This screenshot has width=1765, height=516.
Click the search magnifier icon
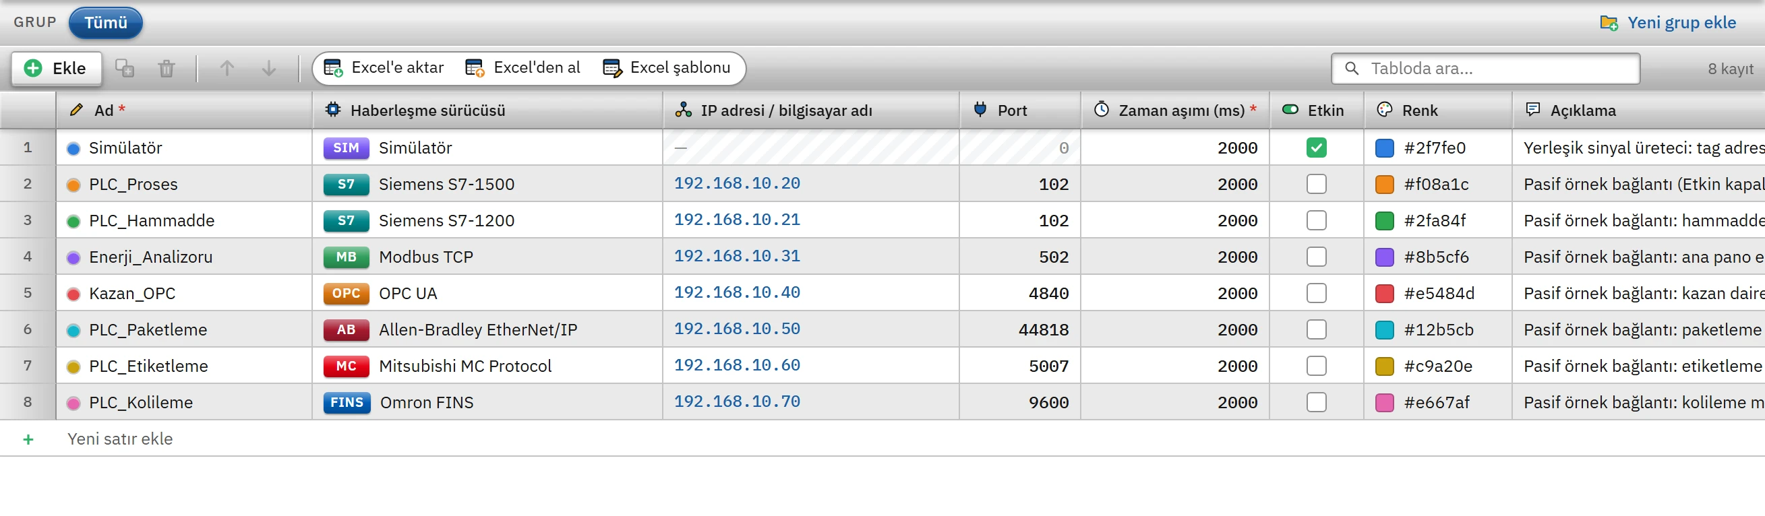[x=1352, y=69]
